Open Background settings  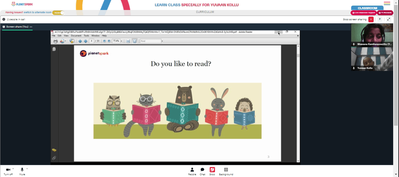click(226, 171)
